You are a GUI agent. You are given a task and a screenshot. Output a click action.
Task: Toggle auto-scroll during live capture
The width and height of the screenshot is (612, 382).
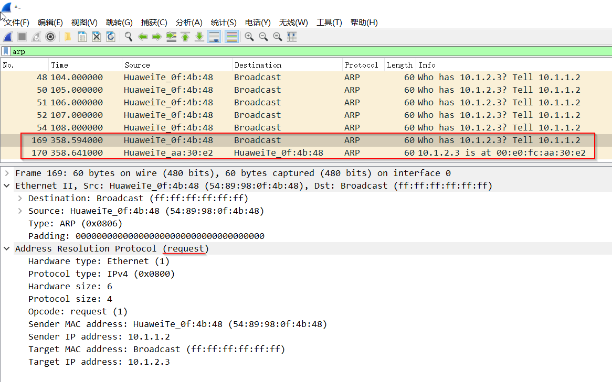(x=214, y=37)
